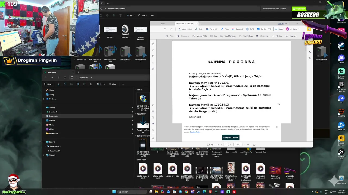Print the PDF document
Image resolution: width=348 pixels, height=195 pixels.
tap(169, 36)
